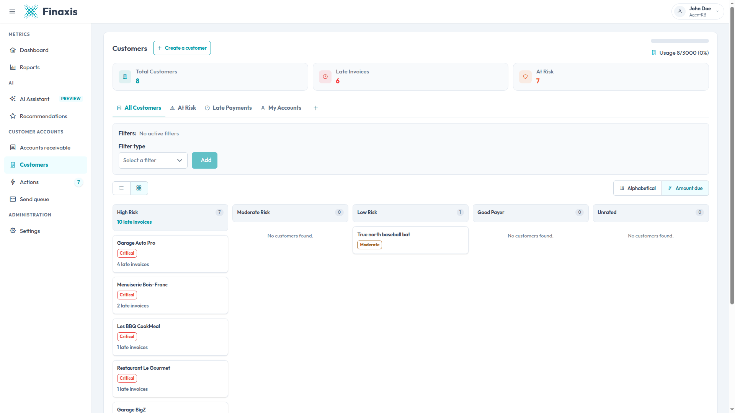Click the Unrated column header
735x413 pixels.
pyautogui.click(x=651, y=213)
